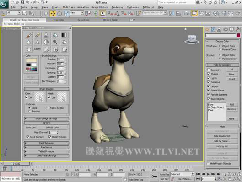
Task: Toggle the Geometry hide category checkbox
Action: point(208,70)
